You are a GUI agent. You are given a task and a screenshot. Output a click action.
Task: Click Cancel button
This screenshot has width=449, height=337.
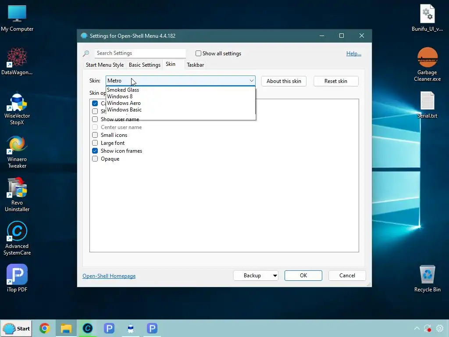[x=347, y=276]
